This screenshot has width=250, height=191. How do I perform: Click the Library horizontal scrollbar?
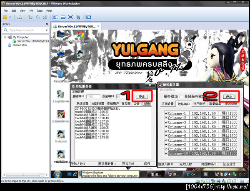(x=26, y=175)
